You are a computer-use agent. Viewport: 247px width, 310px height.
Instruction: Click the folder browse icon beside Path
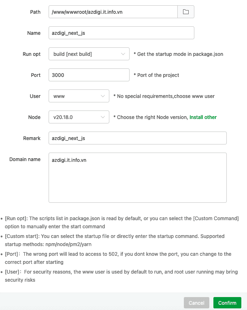pyautogui.click(x=186, y=12)
